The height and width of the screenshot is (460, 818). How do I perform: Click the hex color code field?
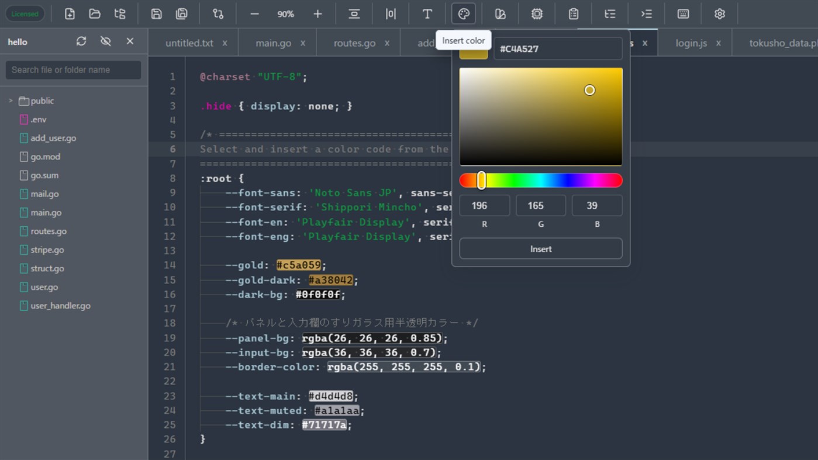point(558,49)
